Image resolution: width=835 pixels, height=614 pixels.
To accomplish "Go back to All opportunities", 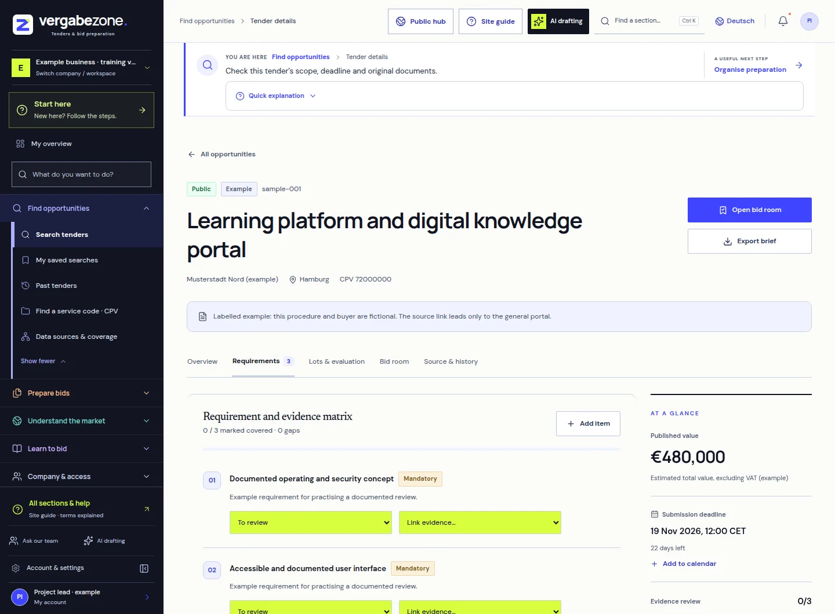I will 222,154.
